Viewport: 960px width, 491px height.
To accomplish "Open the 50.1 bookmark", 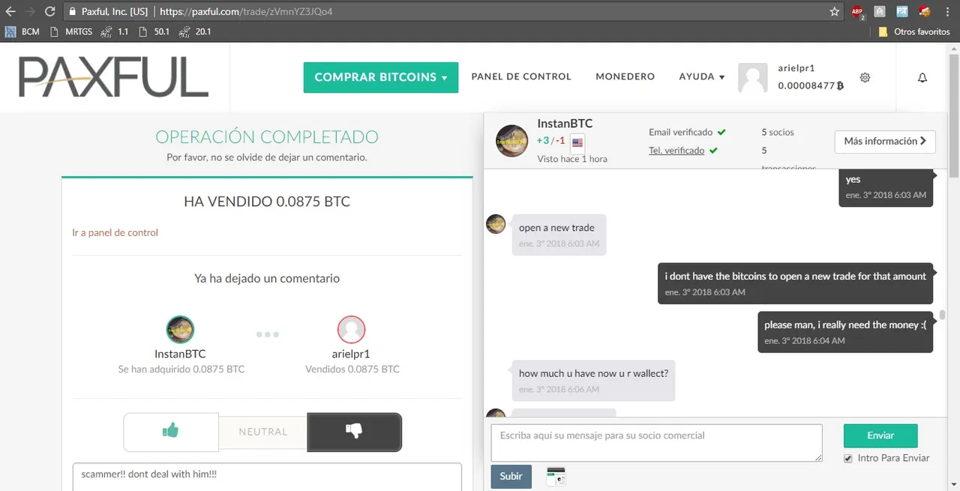I will pos(155,31).
